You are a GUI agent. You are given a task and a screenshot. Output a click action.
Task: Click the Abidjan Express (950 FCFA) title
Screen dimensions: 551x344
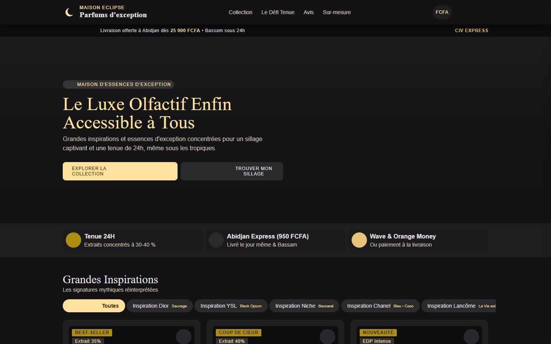pos(268,236)
